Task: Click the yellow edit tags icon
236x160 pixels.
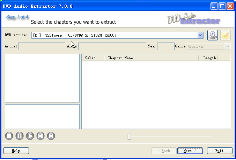Action: coord(226,35)
